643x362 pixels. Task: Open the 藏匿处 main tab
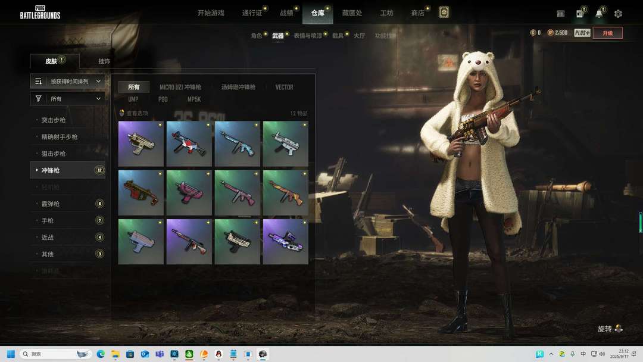pyautogui.click(x=352, y=13)
